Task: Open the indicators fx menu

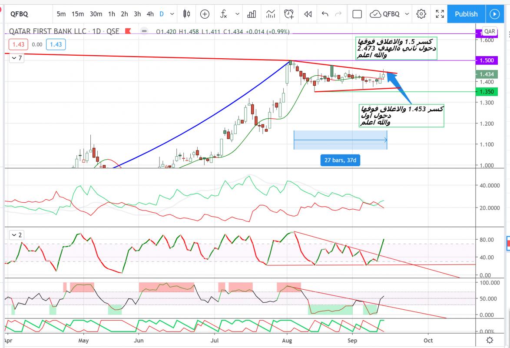Action: coord(224,14)
